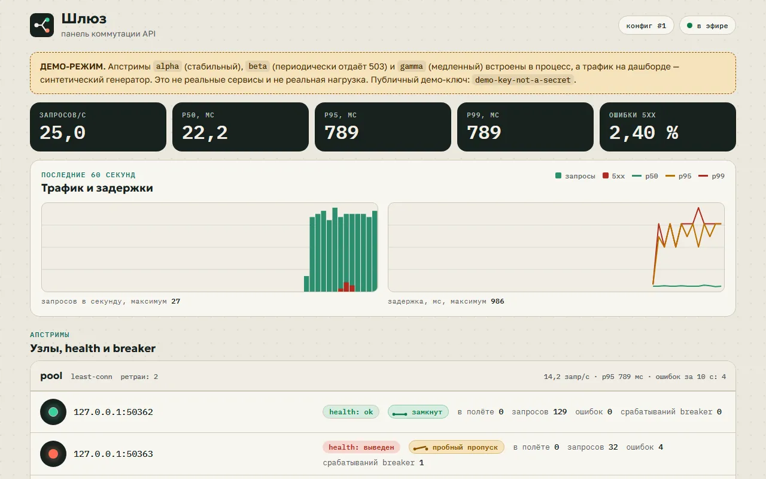This screenshot has width=766, height=479.
Task: Click the Шлюз gateway logo icon
Action: coord(42,25)
